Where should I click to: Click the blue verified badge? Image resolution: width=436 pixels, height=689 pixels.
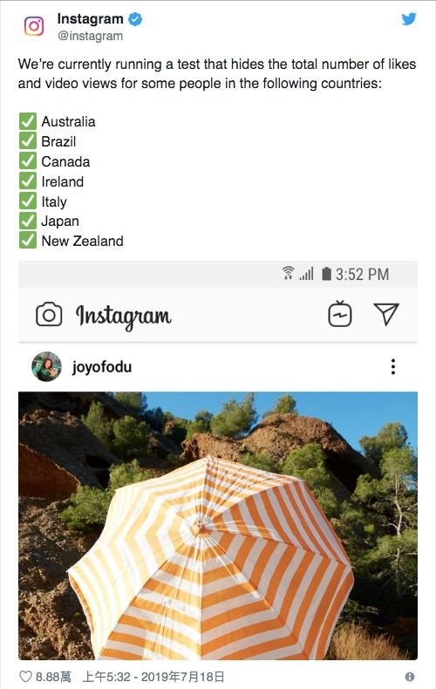click(135, 19)
